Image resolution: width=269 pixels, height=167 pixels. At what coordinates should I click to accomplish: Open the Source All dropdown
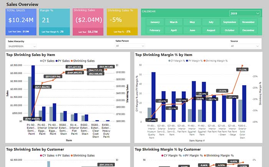(x=245, y=46)
